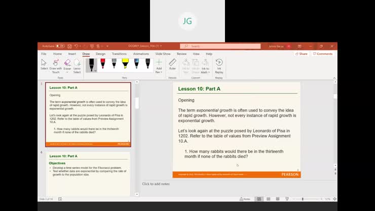Open the Comments pane
The width and height of the screenshot is (375, 211).
323,54
